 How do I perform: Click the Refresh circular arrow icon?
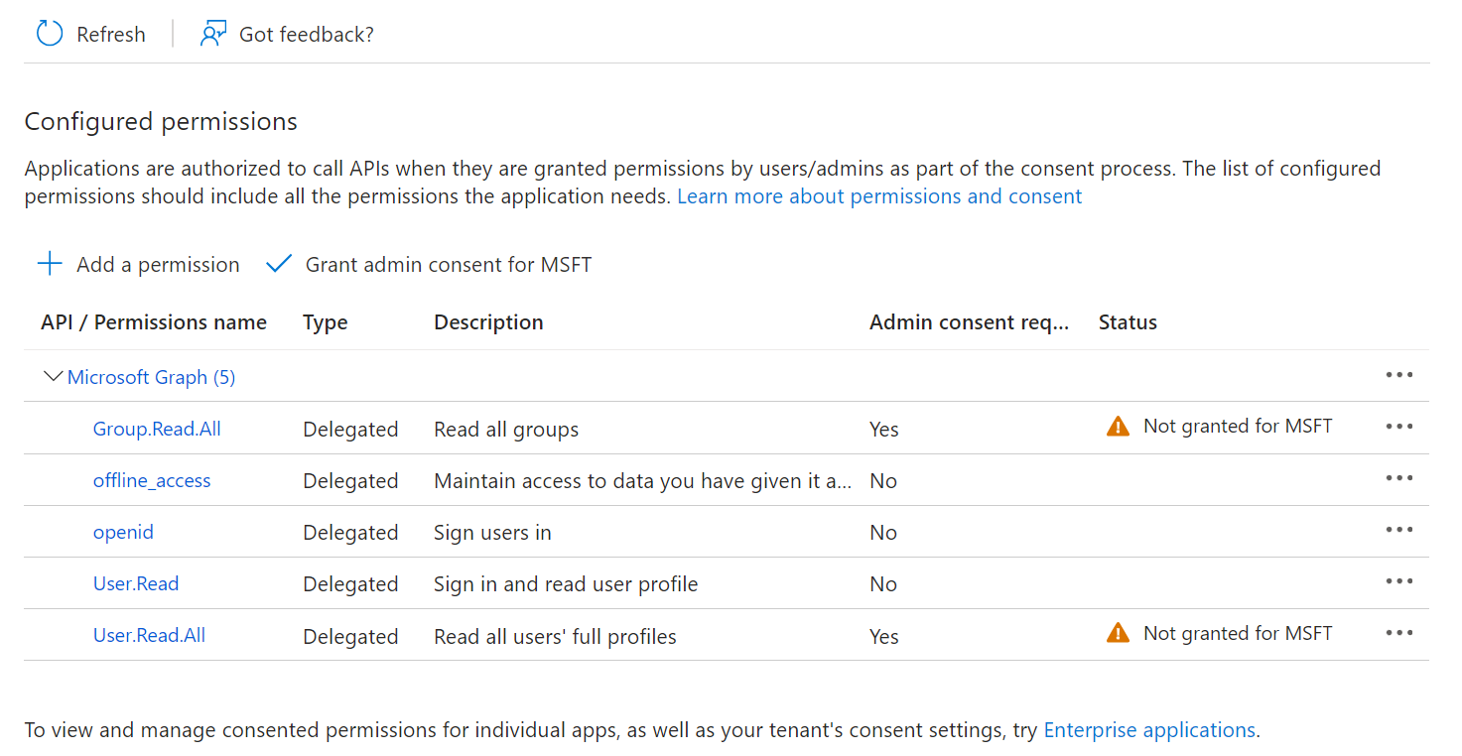pos(50,34)
